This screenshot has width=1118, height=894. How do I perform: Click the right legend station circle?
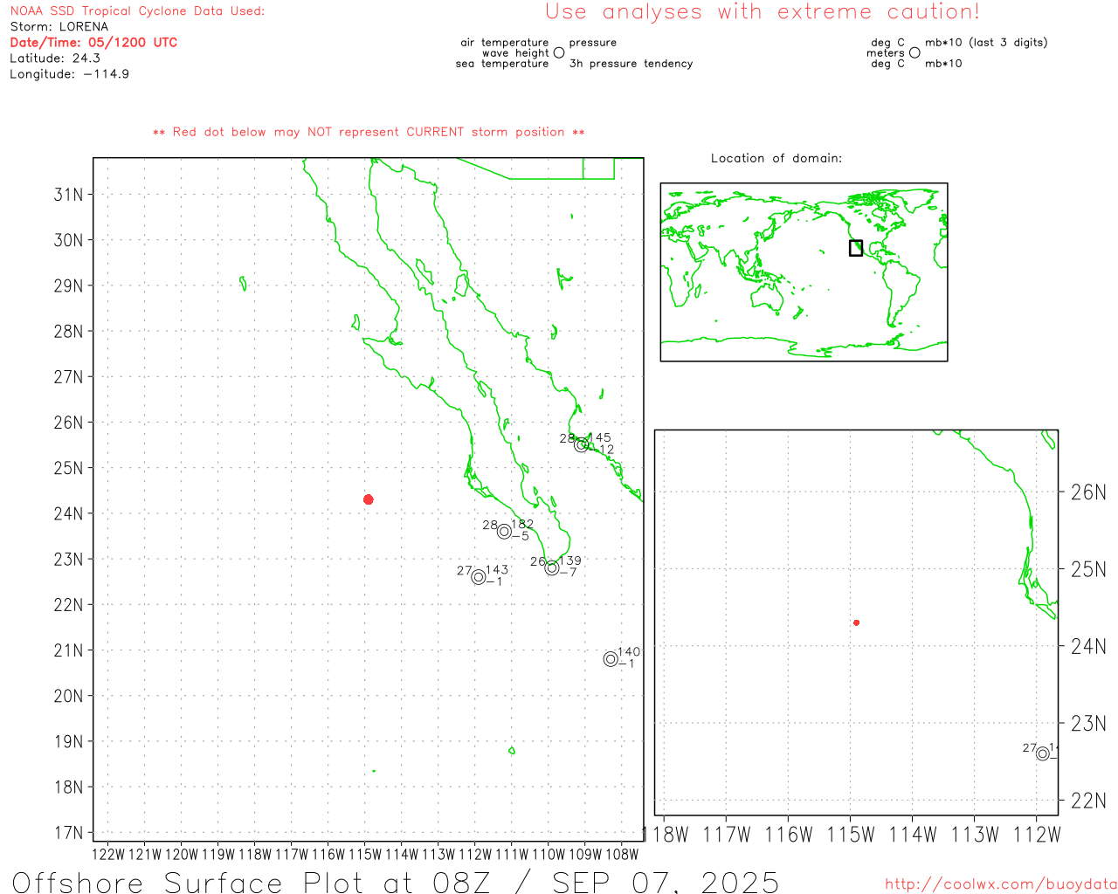click(914, 52)
